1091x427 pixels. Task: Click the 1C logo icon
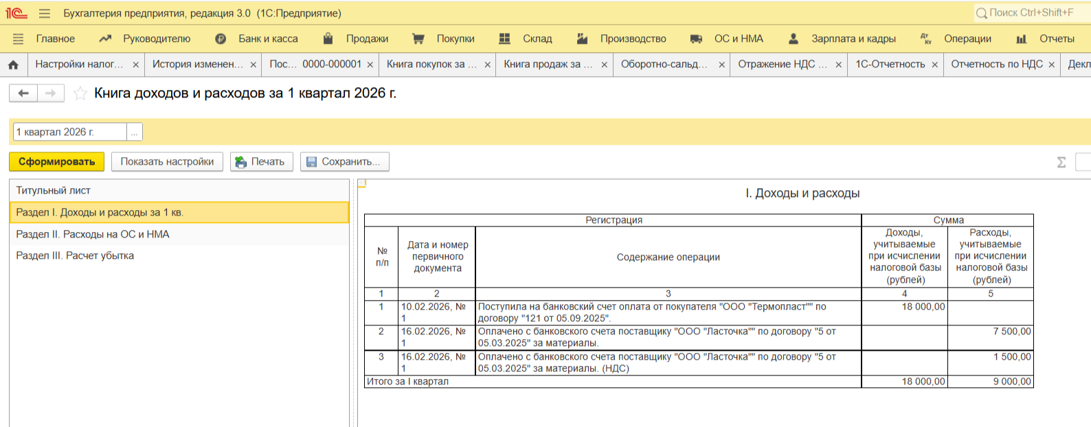(16, 13)
